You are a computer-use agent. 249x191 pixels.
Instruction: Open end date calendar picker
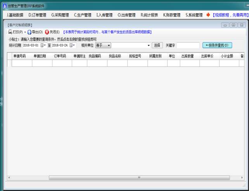[x=72, y=45]
